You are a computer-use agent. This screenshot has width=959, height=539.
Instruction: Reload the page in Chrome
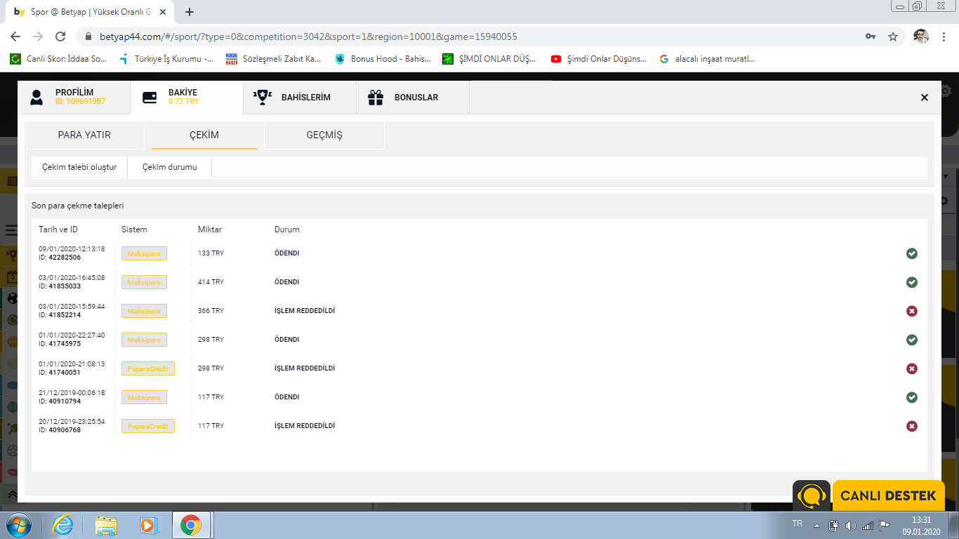[x=60, y=36]
